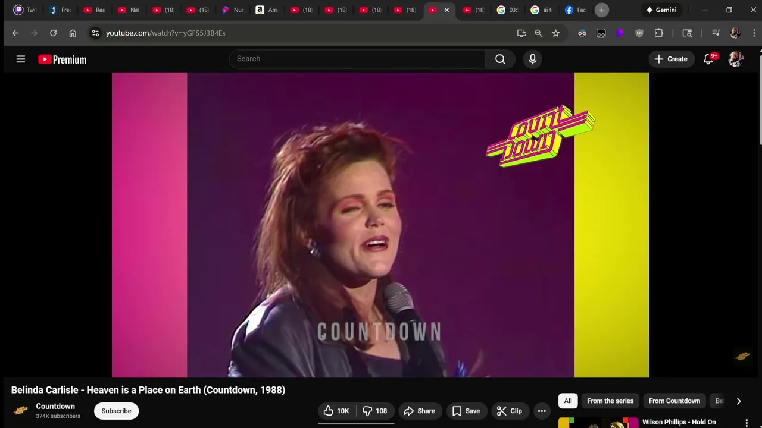
Task: Bookmark this page with star
Action: click(556, 33)
